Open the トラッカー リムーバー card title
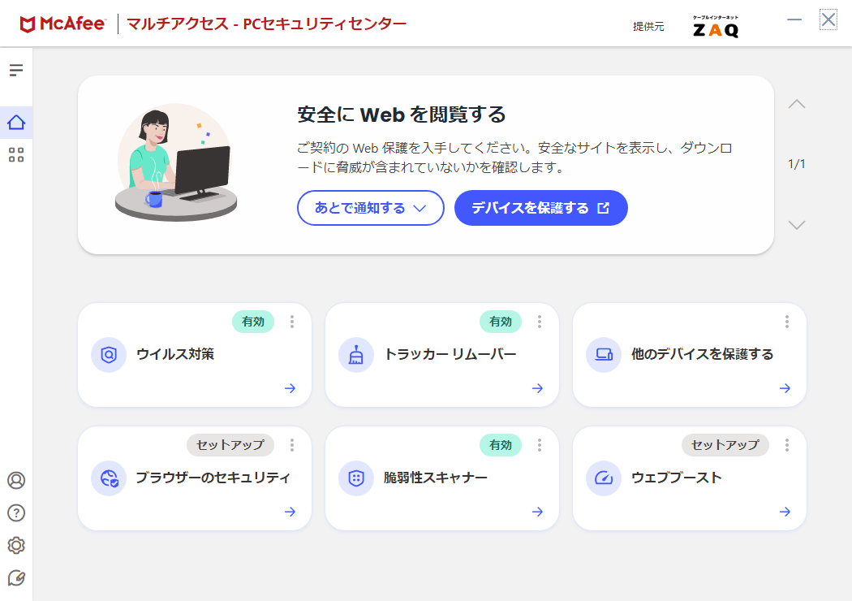Image resolution: width=852 pixels, height=601 pixels. [450, 354]
